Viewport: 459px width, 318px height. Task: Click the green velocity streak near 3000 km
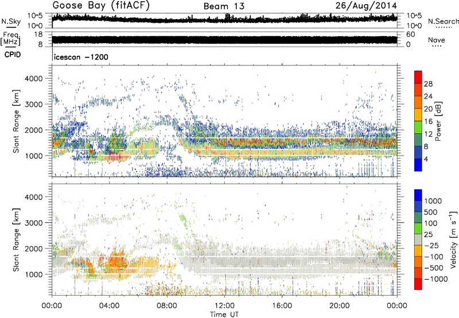tap(184, 221)
